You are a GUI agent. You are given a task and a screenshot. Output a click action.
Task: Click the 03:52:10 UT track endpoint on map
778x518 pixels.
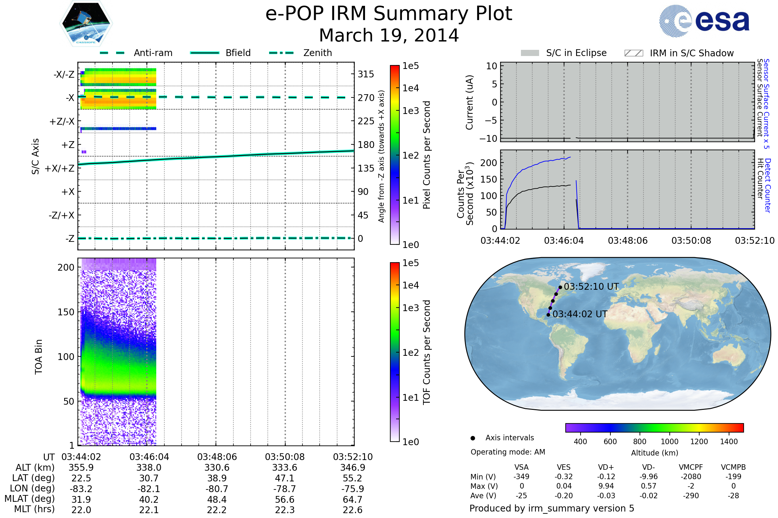(560, 287)
